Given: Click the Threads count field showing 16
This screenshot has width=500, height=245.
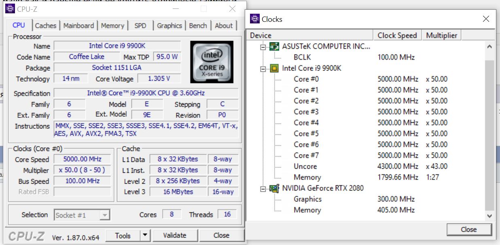Looking at the screenshot, I should pyautogui.click(x=227, y=215).
